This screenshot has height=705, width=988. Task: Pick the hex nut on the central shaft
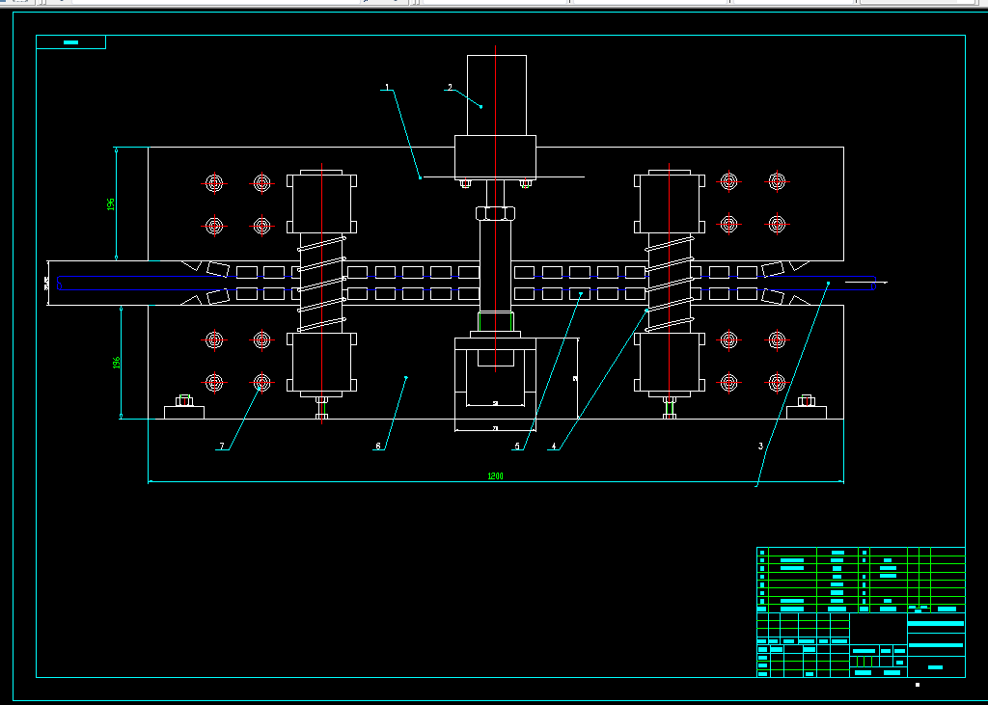496,213
